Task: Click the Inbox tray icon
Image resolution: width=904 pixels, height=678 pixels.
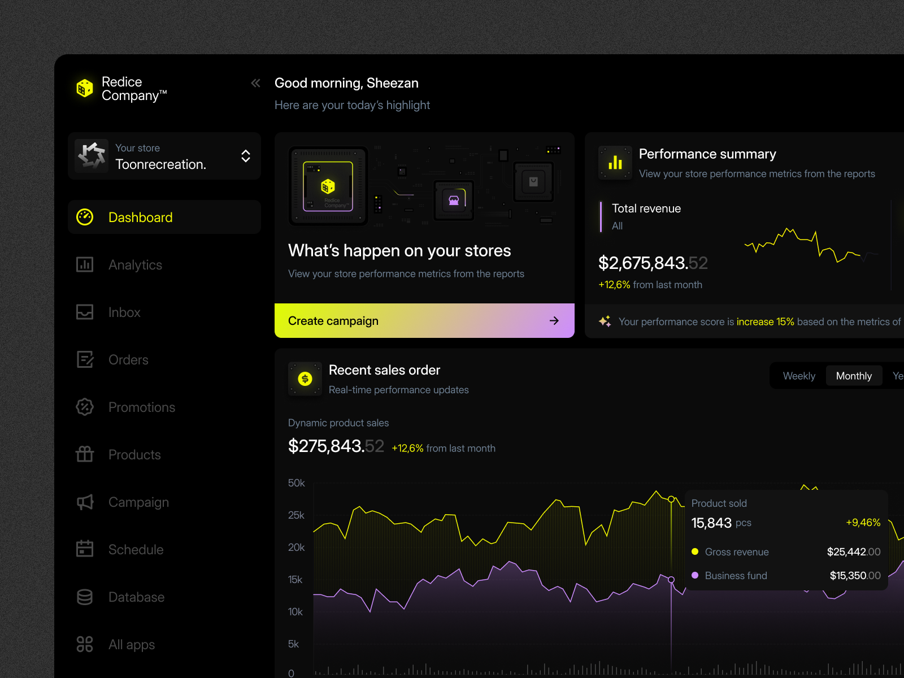Action: click(x=85, y=312)
